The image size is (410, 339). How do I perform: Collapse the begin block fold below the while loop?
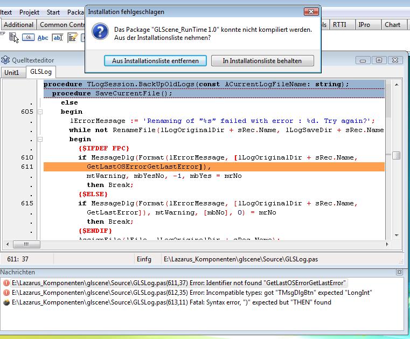coord(39,139)
